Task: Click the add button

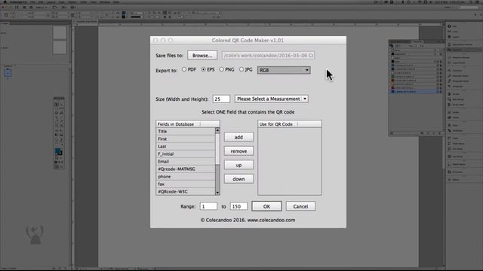Action: (x=238, y=137)
